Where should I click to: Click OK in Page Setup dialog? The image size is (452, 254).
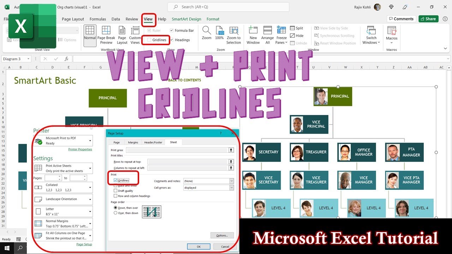pos(199,247)
